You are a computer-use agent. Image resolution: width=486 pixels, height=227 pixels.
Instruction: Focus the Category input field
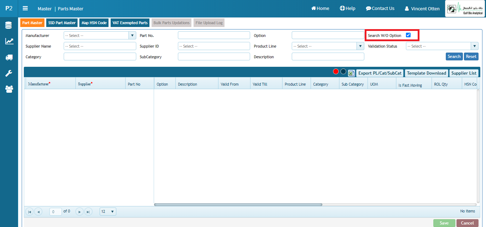[100, 56]
